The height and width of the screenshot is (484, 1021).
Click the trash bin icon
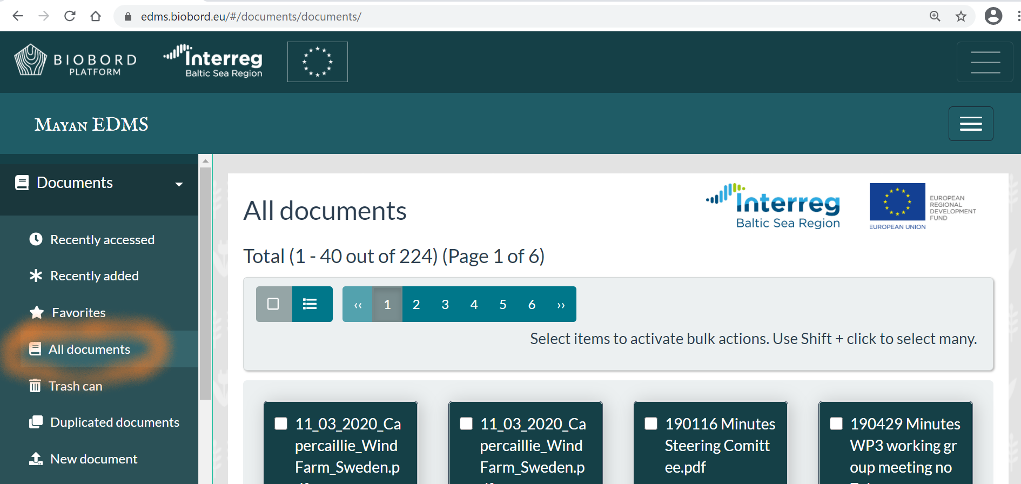pyautogui.click(x=35, y=385)
